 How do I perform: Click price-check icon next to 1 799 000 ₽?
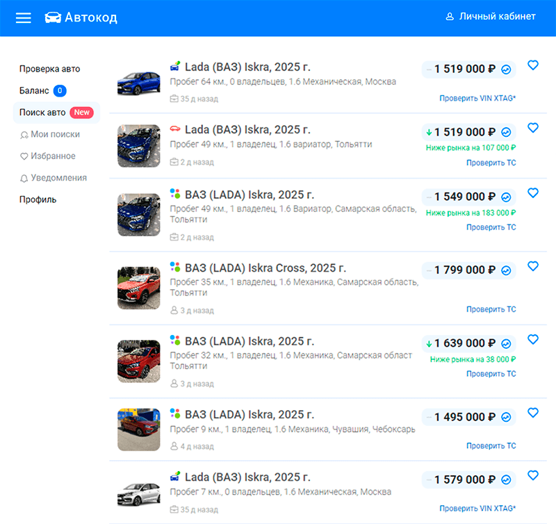(x=506, y=270)
